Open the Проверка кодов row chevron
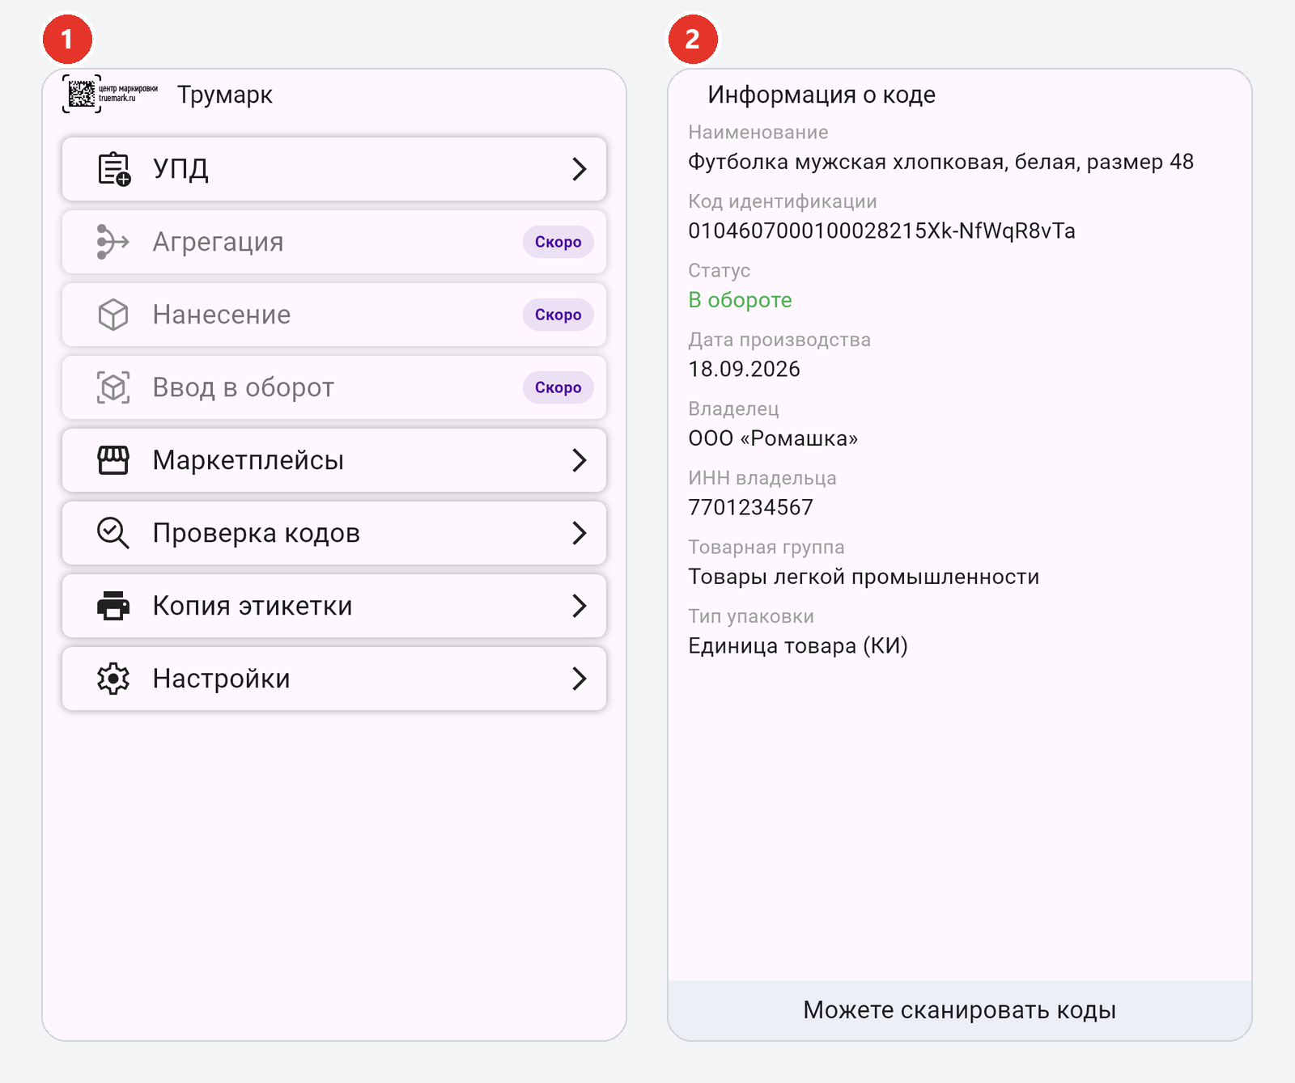 tap(580, 533)
